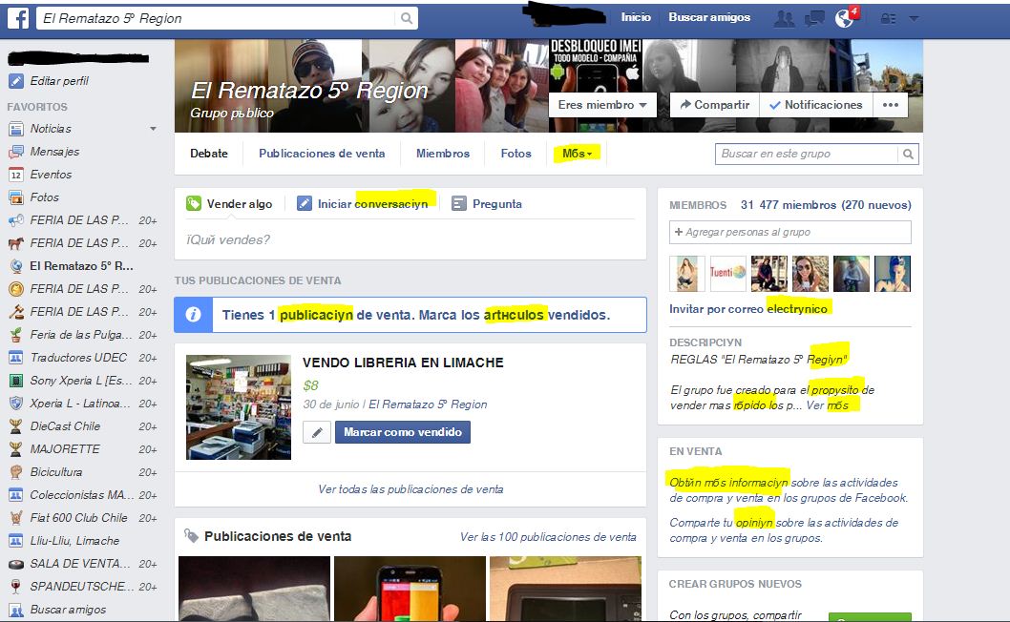Switch to the Miembros tab

443,154
